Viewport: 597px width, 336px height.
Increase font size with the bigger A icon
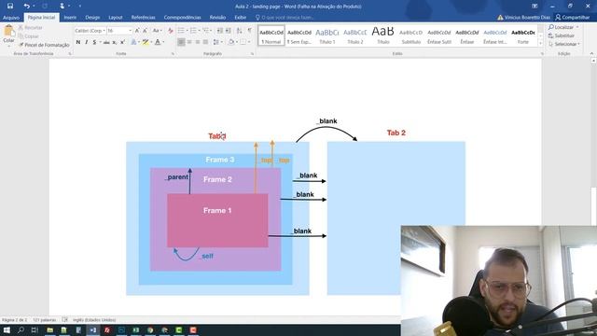coord(137,31)
